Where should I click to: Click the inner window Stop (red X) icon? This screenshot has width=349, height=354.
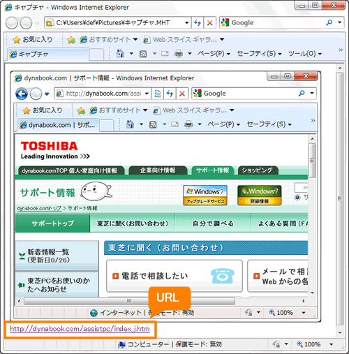[x=182, y=94]
